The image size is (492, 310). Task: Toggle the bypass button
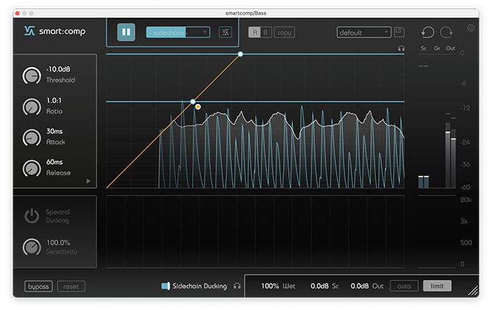click(38, 287)
